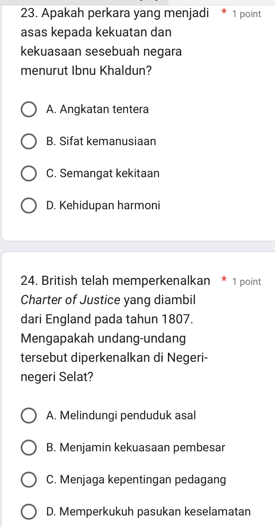
Task: Pick the 'D. Kehidupan harmoni' radio button
Action: tap(28, 205)
